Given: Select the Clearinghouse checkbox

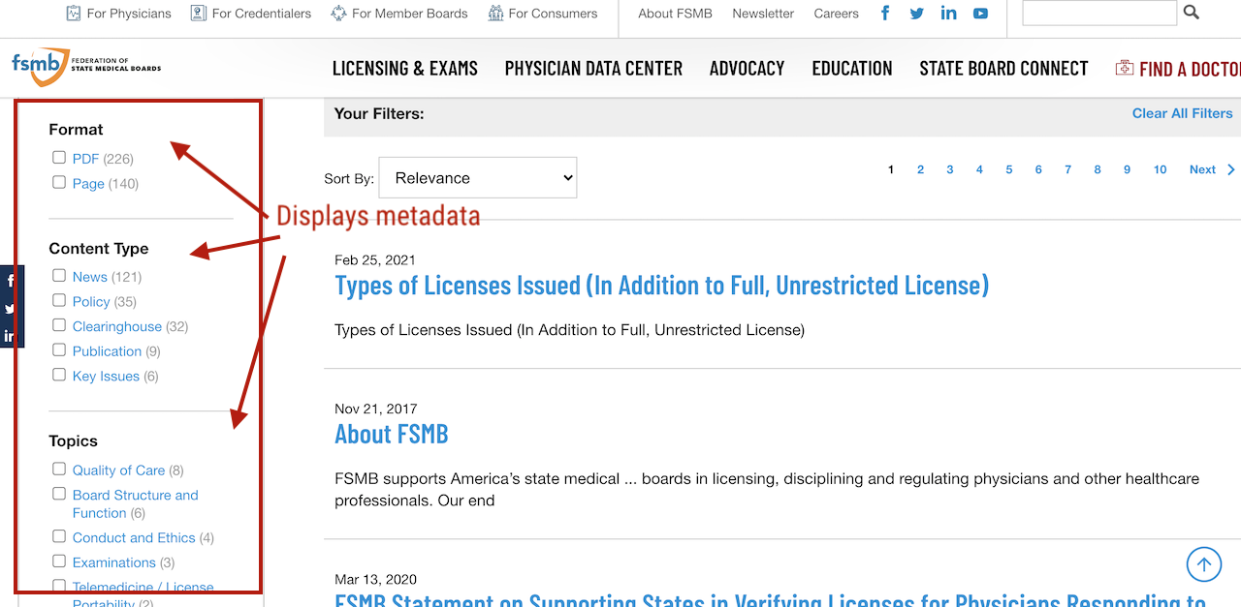Looking at the screenshot, I should pyautogui.click(x=59, y=325).
